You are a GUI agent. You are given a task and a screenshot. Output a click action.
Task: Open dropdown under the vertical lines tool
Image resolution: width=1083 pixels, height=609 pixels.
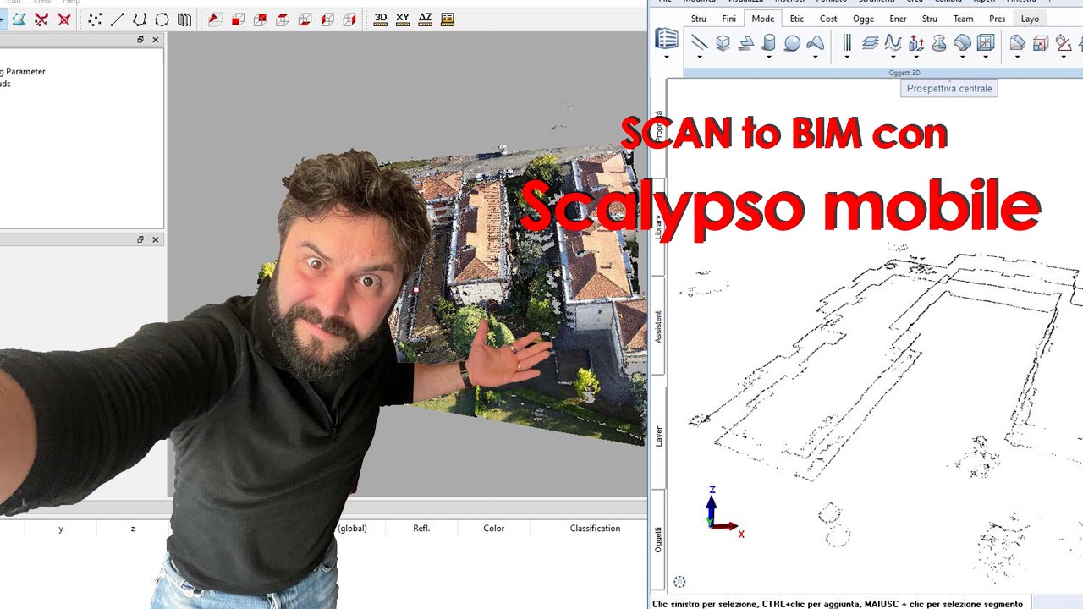(847, 56)
